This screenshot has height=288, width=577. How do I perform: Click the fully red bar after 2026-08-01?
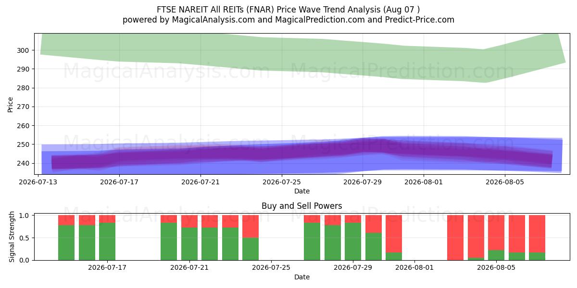(455, 238)
